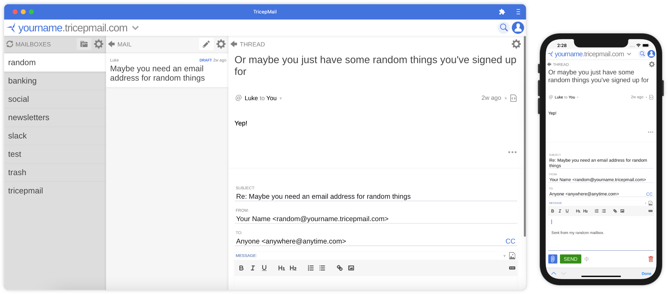668x294 pixels.
Task: Open Mail list settings gear
Action: [x=221, y=44]
